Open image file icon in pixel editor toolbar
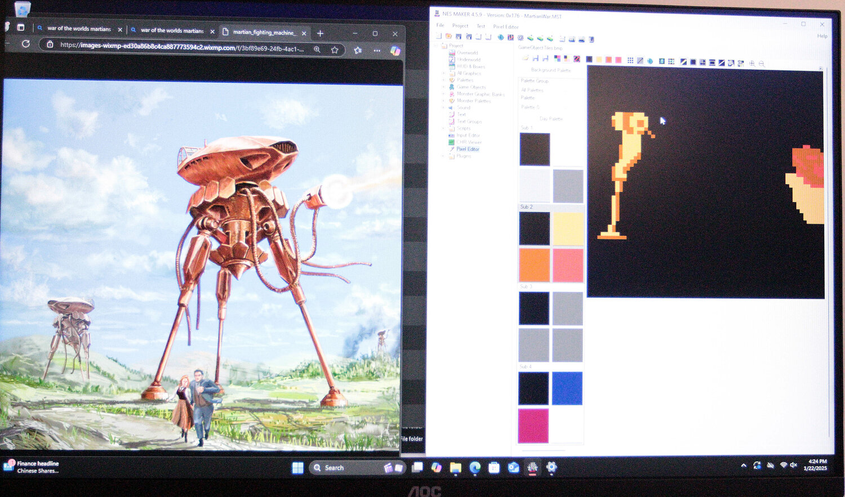 pyautogui.click(x=524, y=58)
